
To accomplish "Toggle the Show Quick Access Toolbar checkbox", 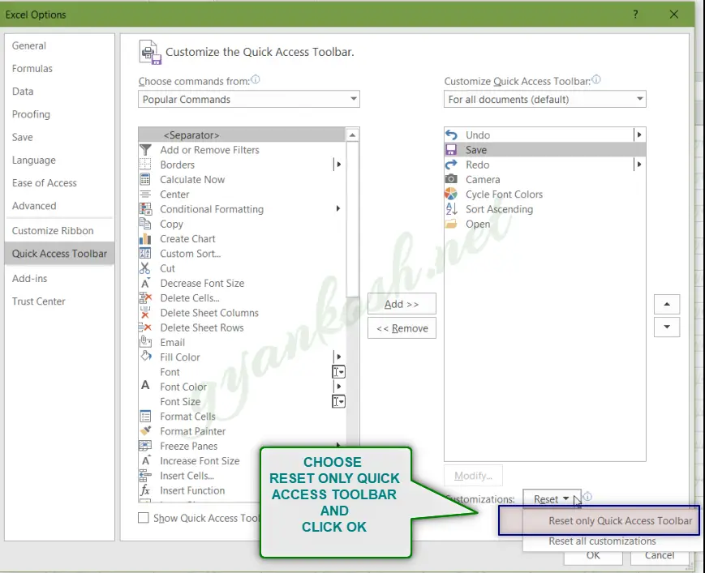I will pyautogui.click(x=144, y=518).
